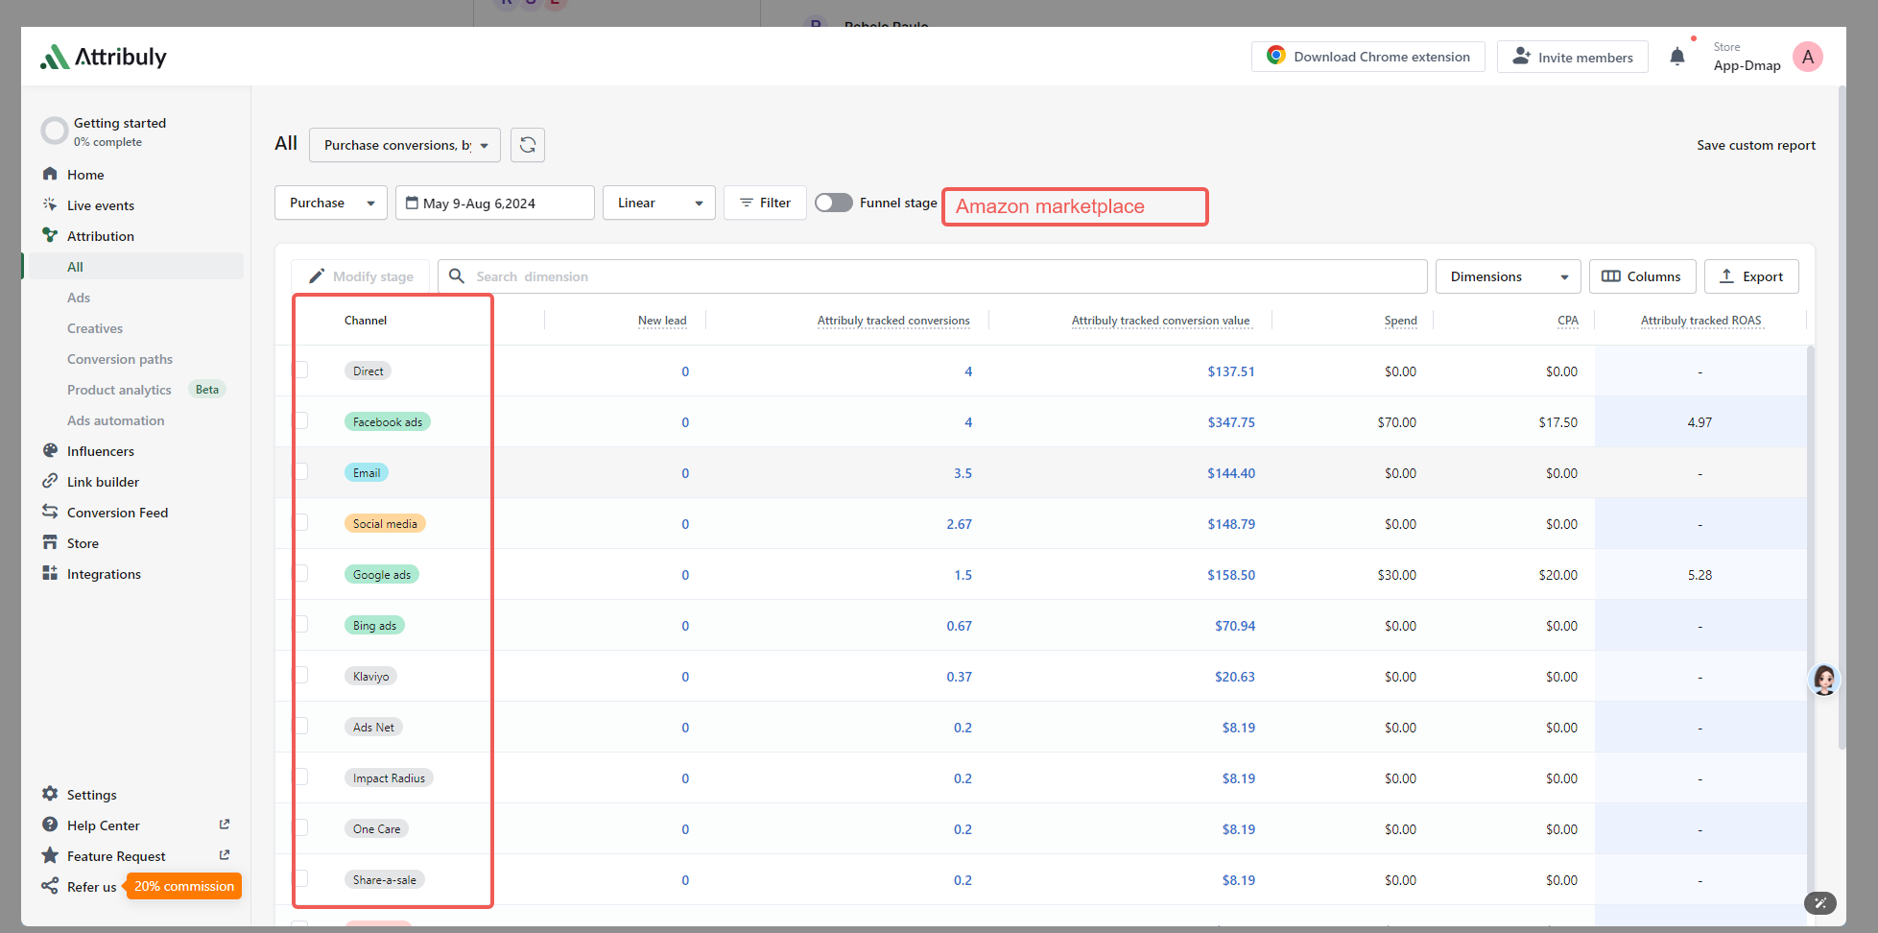
Task: Open the May 9-Aug 6, 2024 date picker
Action: (x=495, y=203)
